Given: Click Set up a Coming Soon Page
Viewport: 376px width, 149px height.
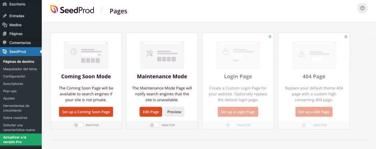Looking at the screenshot, I should pyautogui.click(x=86, y=112).
